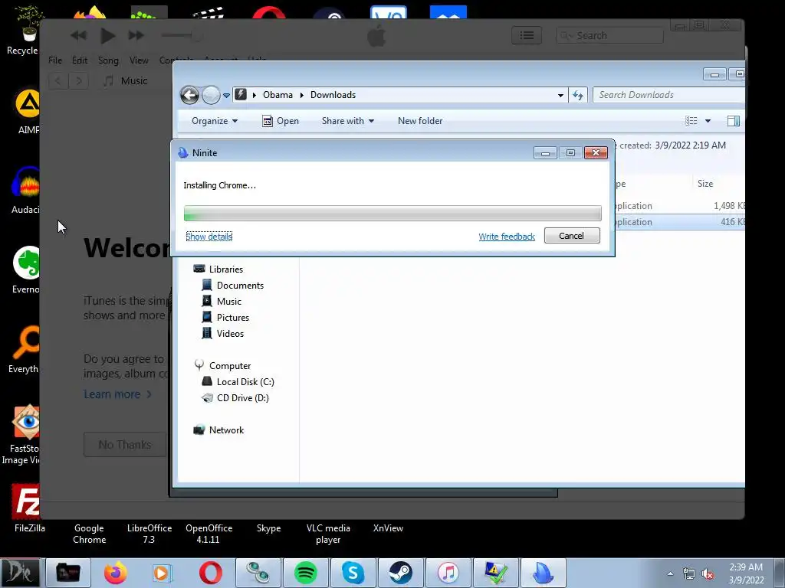The height and width of the screenshot is (588, 785).
Task: Click New folder in Explorer toolbar
Action: tap(420, 120)
